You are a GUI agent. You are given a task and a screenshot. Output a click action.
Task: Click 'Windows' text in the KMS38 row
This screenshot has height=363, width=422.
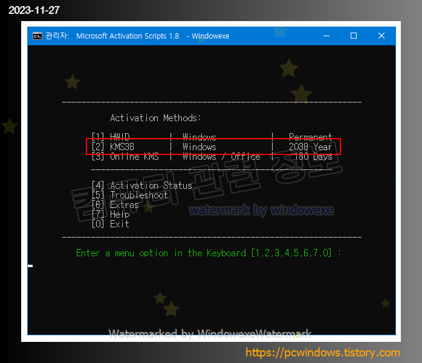(x=200, y=147)
